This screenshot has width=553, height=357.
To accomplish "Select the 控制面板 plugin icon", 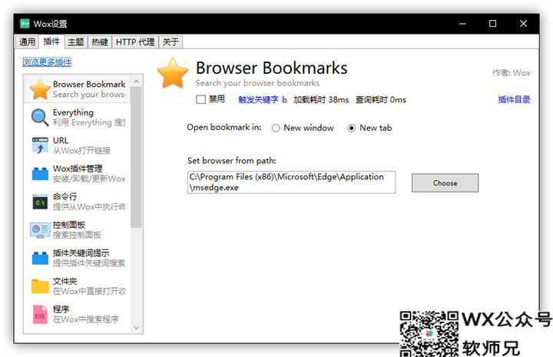I will [x=40, y=230].
